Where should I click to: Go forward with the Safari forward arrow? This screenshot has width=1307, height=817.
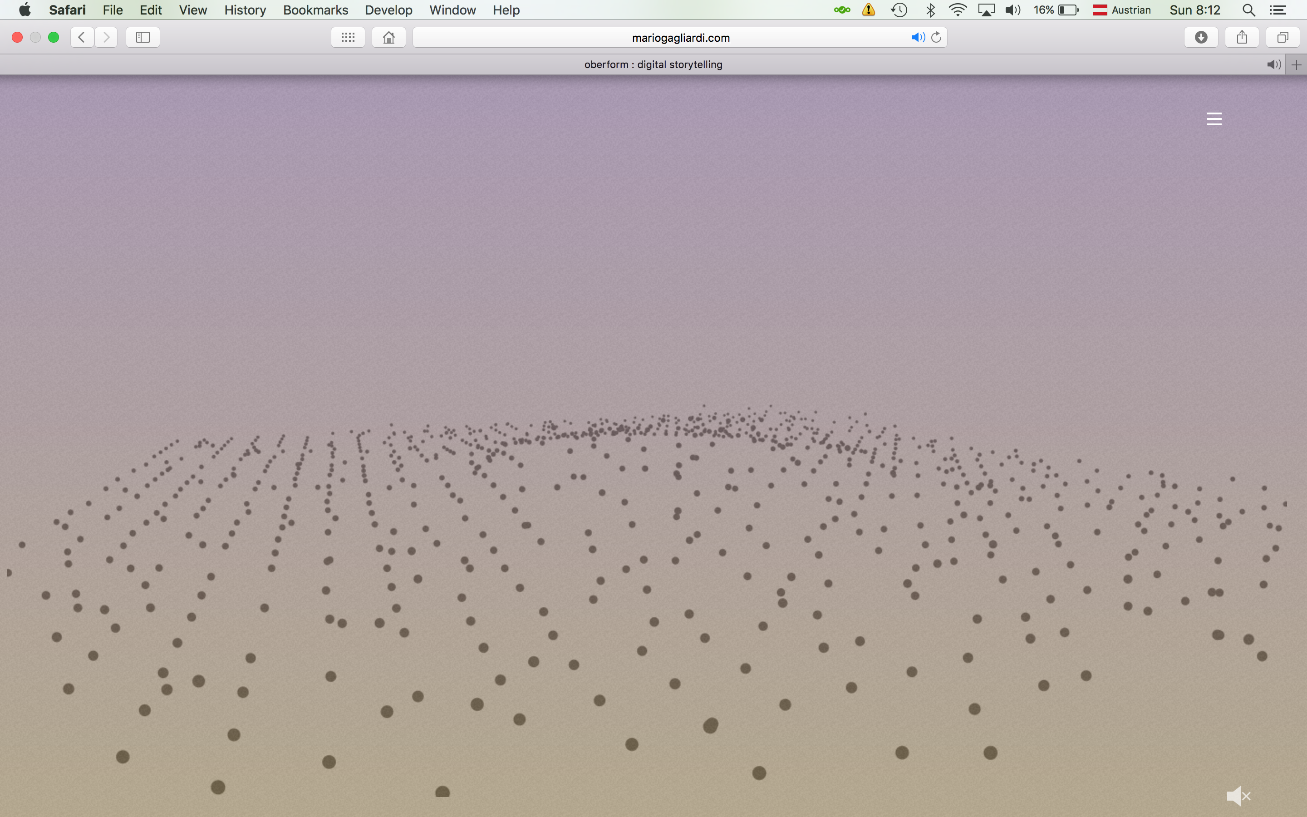[106, 37]
